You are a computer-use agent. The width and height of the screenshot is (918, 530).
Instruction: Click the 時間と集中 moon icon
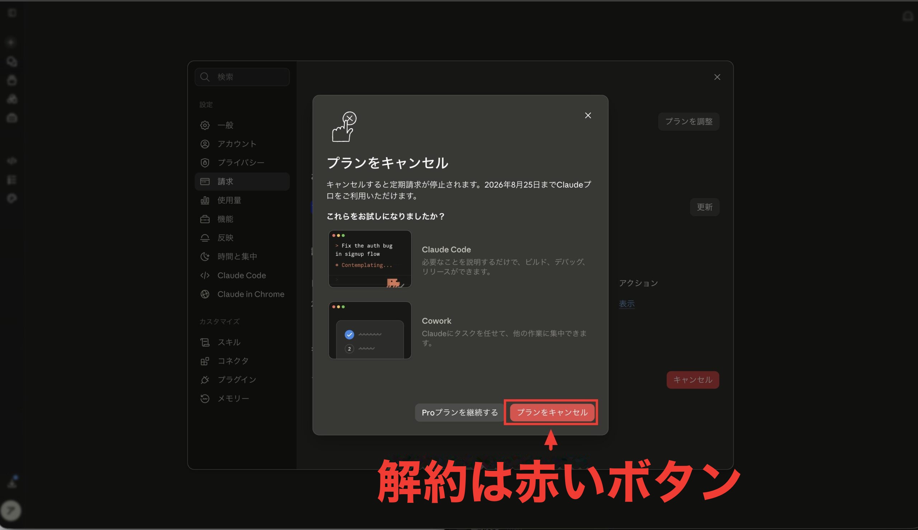tap(205, 256)
